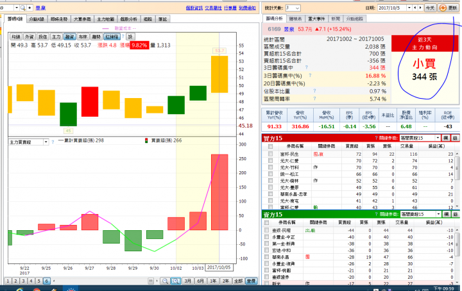Screen dimensions: 462x291
Task: Switch to the 分點追蹤 tab
Action: (x=354, y=19)
